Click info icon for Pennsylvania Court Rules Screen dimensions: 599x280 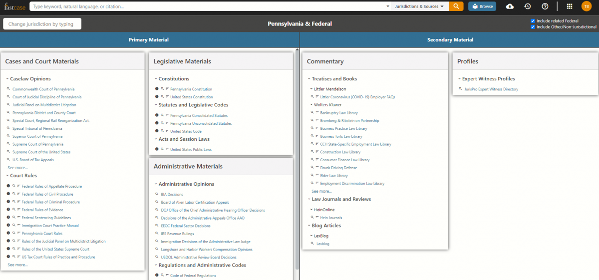[8, 234]
